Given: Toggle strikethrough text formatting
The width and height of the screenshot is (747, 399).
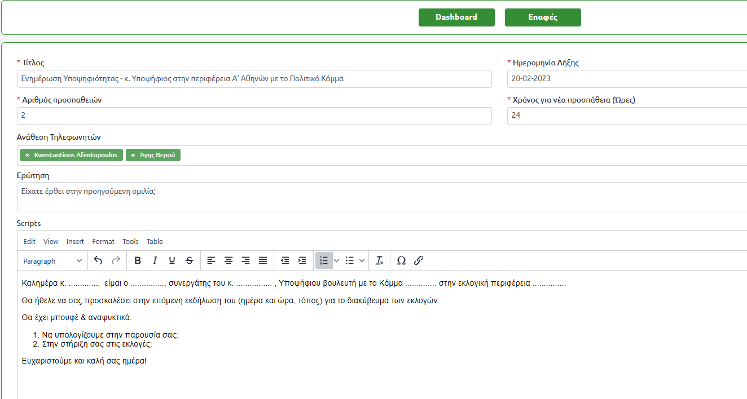Looking at the screenshot, I should [x=189, y=260].
